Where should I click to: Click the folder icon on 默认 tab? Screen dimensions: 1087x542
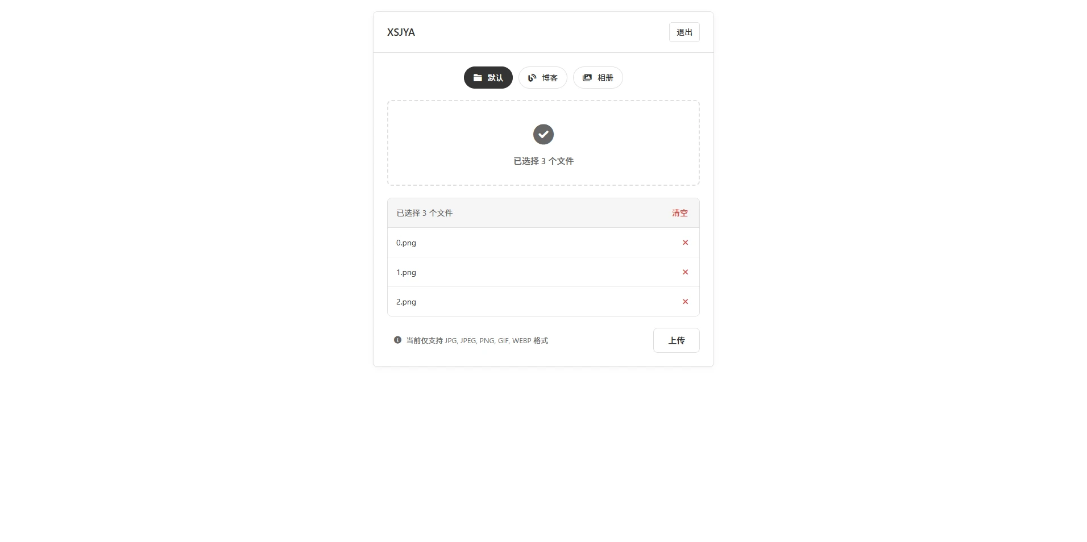tap(478, 78)
